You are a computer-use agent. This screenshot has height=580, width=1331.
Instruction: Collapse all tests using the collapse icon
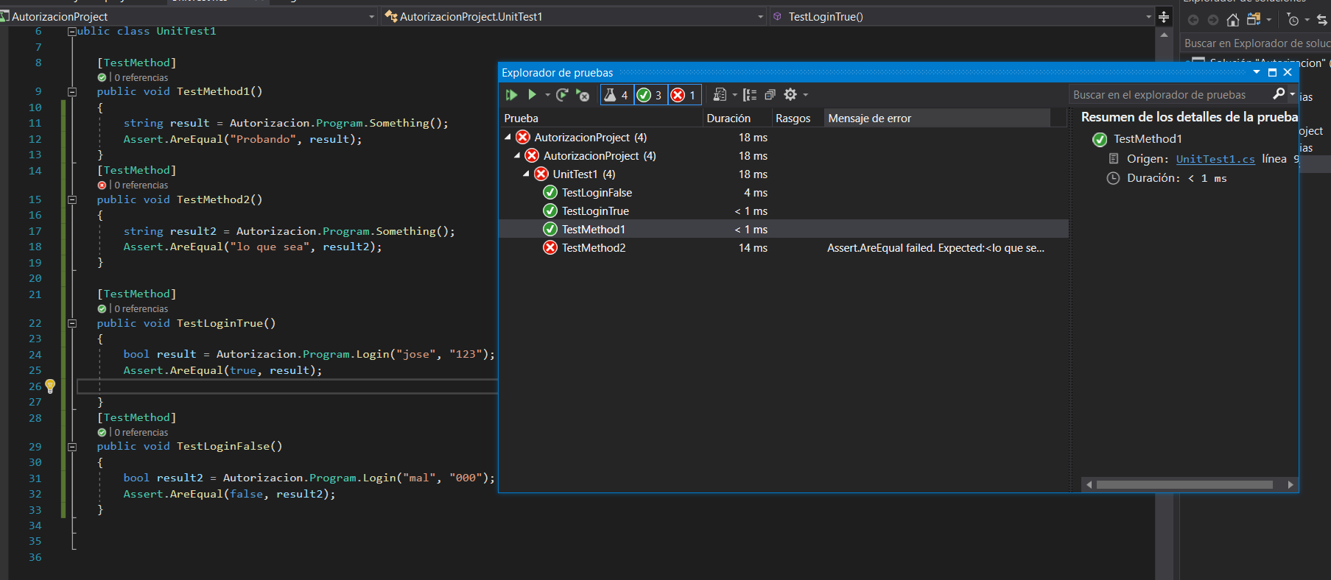[770, 95]
